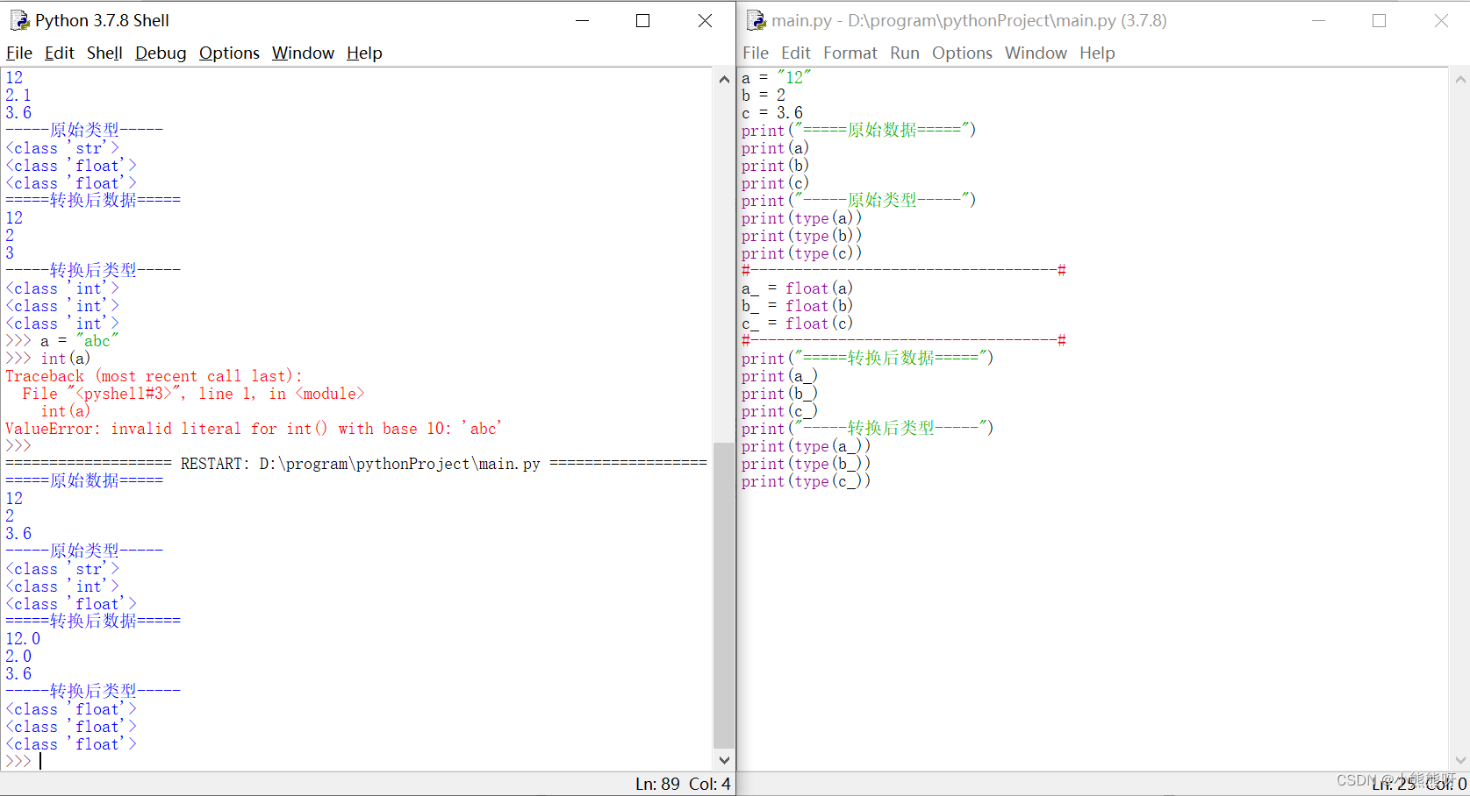1470x796 pixels.
Task: Open File menu in Python Shell
Action: coord(19,53)
